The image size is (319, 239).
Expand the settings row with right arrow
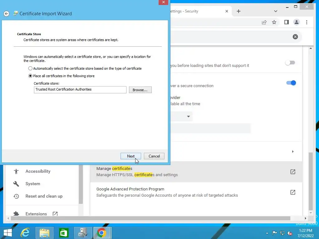[x=293, y=152]
